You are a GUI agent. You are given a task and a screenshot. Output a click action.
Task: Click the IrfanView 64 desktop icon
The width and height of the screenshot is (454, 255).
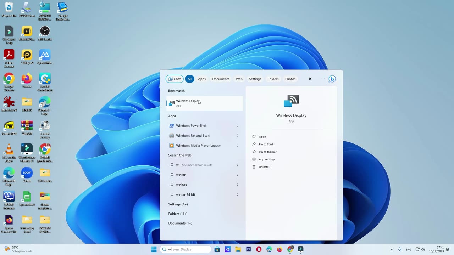[9, 104]
